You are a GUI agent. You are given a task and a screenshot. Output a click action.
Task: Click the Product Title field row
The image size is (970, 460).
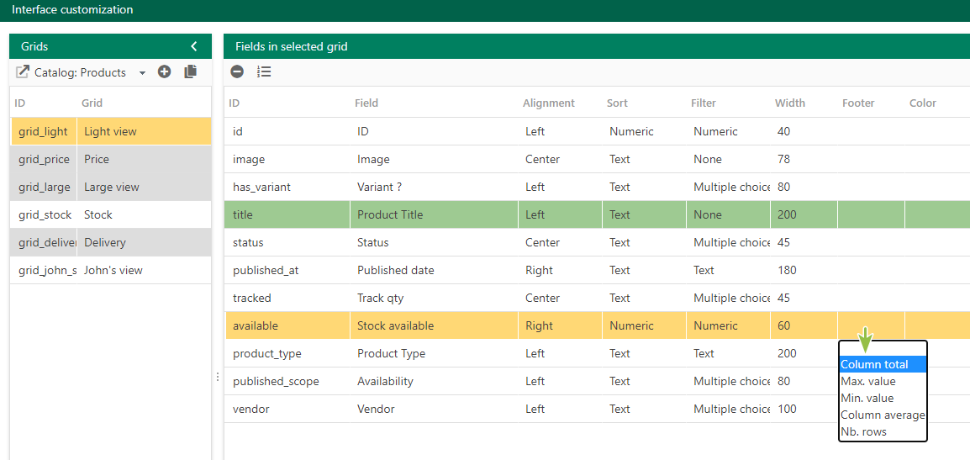(597, 214)
